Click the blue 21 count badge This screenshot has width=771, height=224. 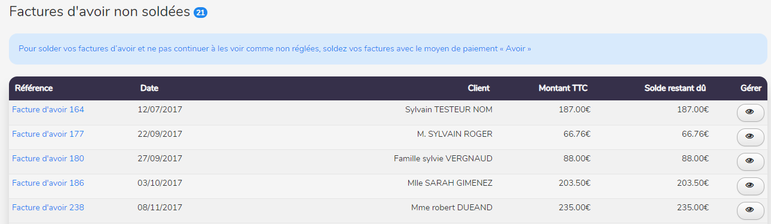(x=201, y=13)
